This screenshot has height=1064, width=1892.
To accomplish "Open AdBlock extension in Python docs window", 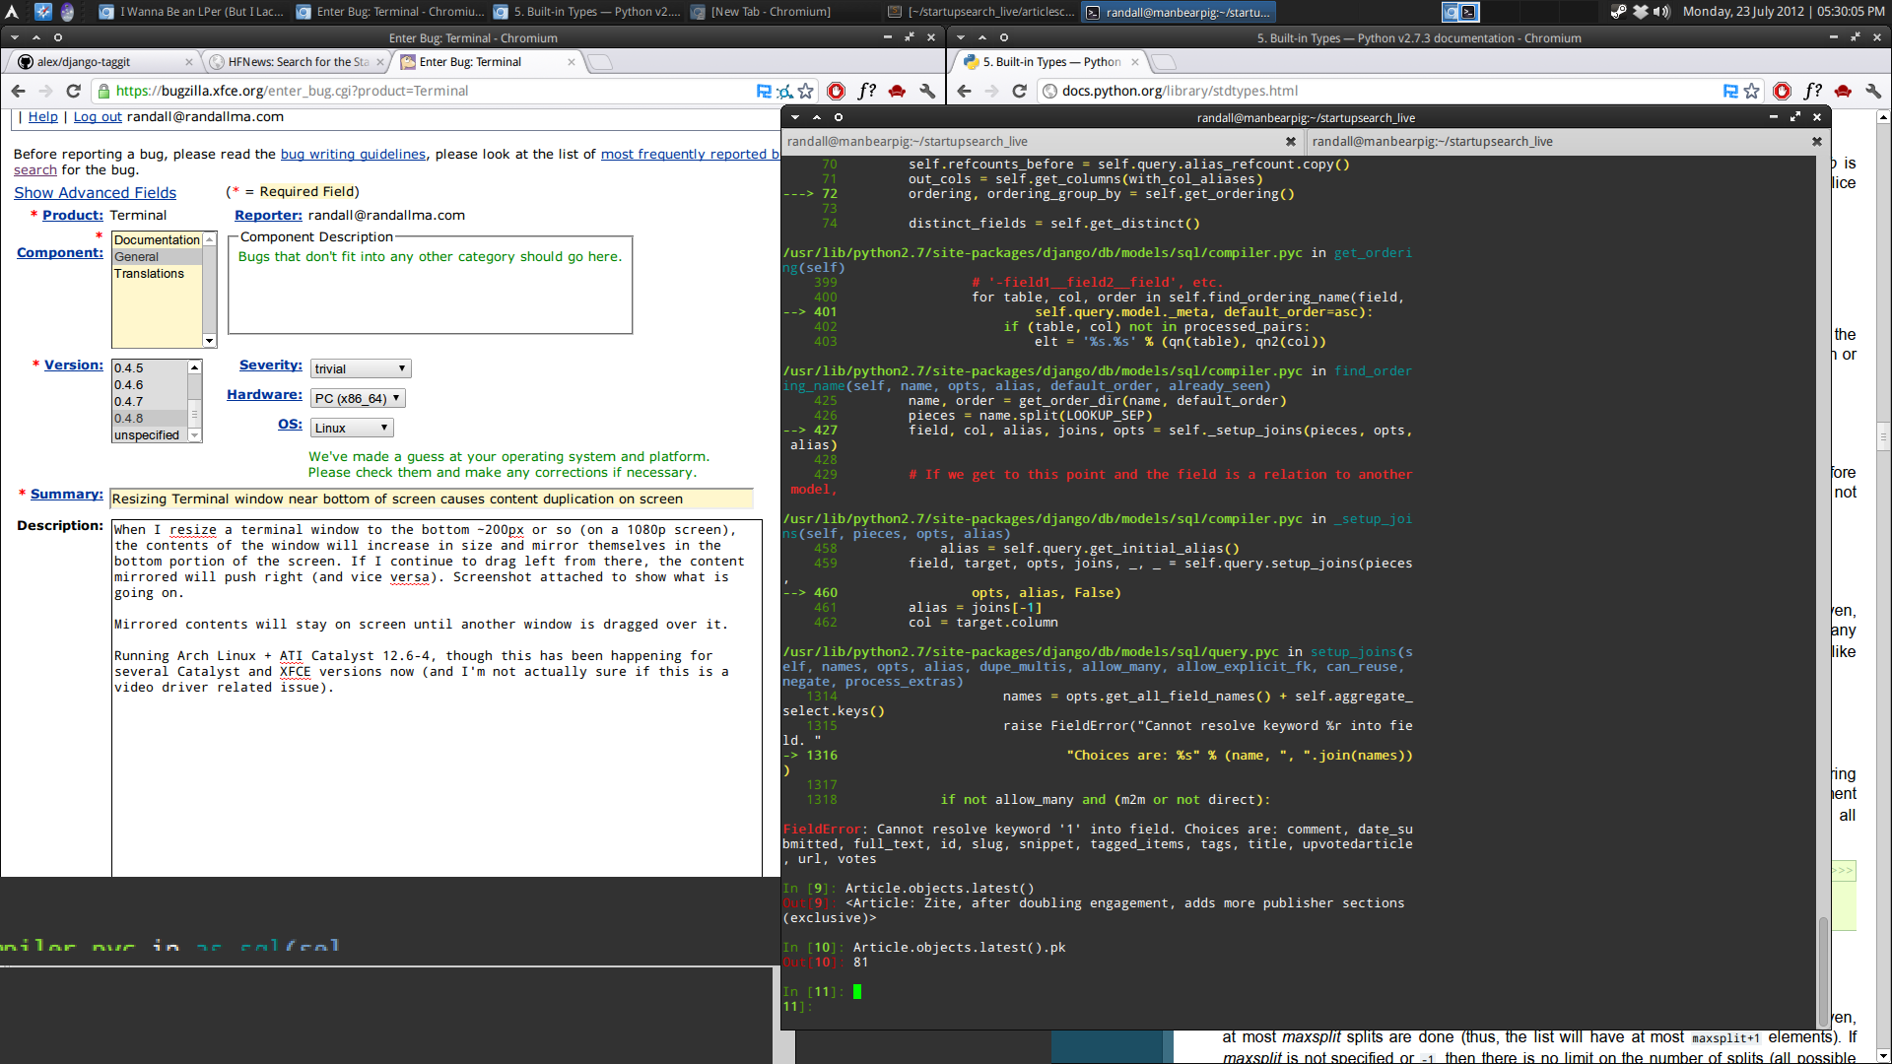I will click(x=1782, y=91).
